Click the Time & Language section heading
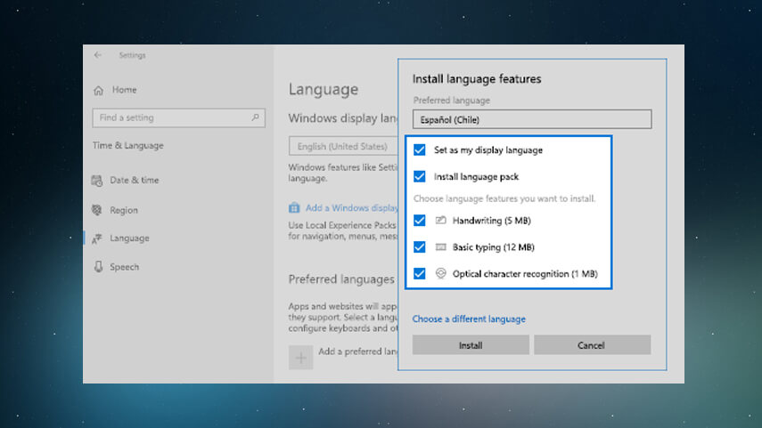Screen dimensions: 762x428 pos(127,146)
